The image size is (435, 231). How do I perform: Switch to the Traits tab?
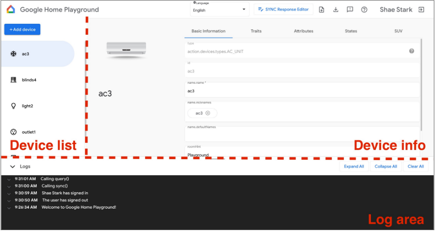tap(256, 31)
